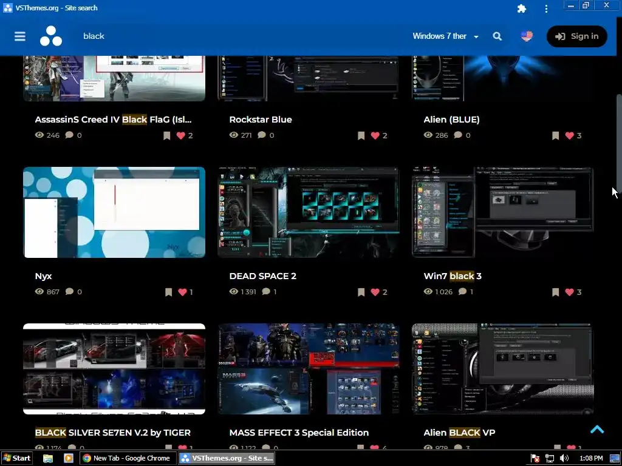Screen dimensions: 622x466
Task: Like the Alien (BLUE) theme
Action: tap(570, 135)
